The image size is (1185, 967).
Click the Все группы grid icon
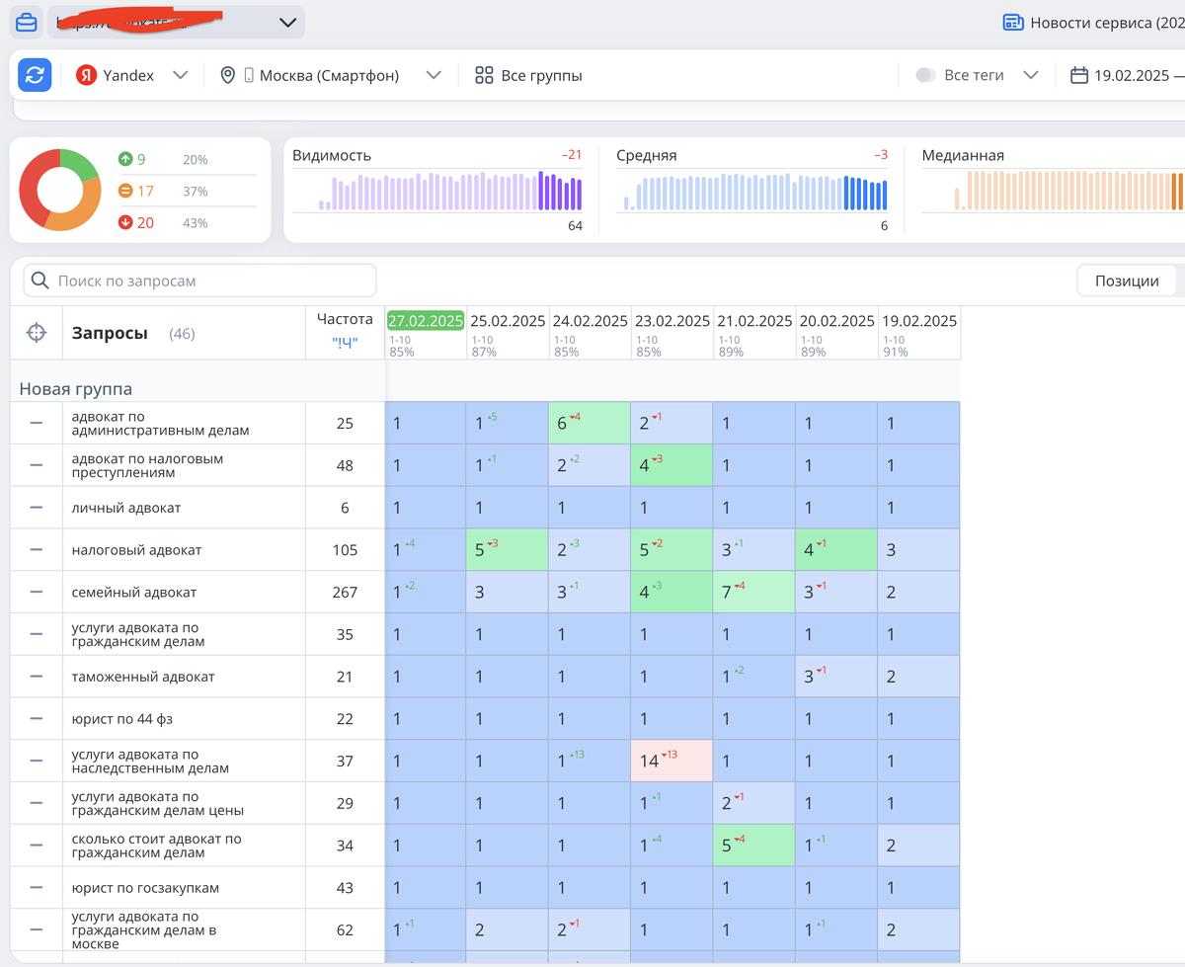point(484,75)
